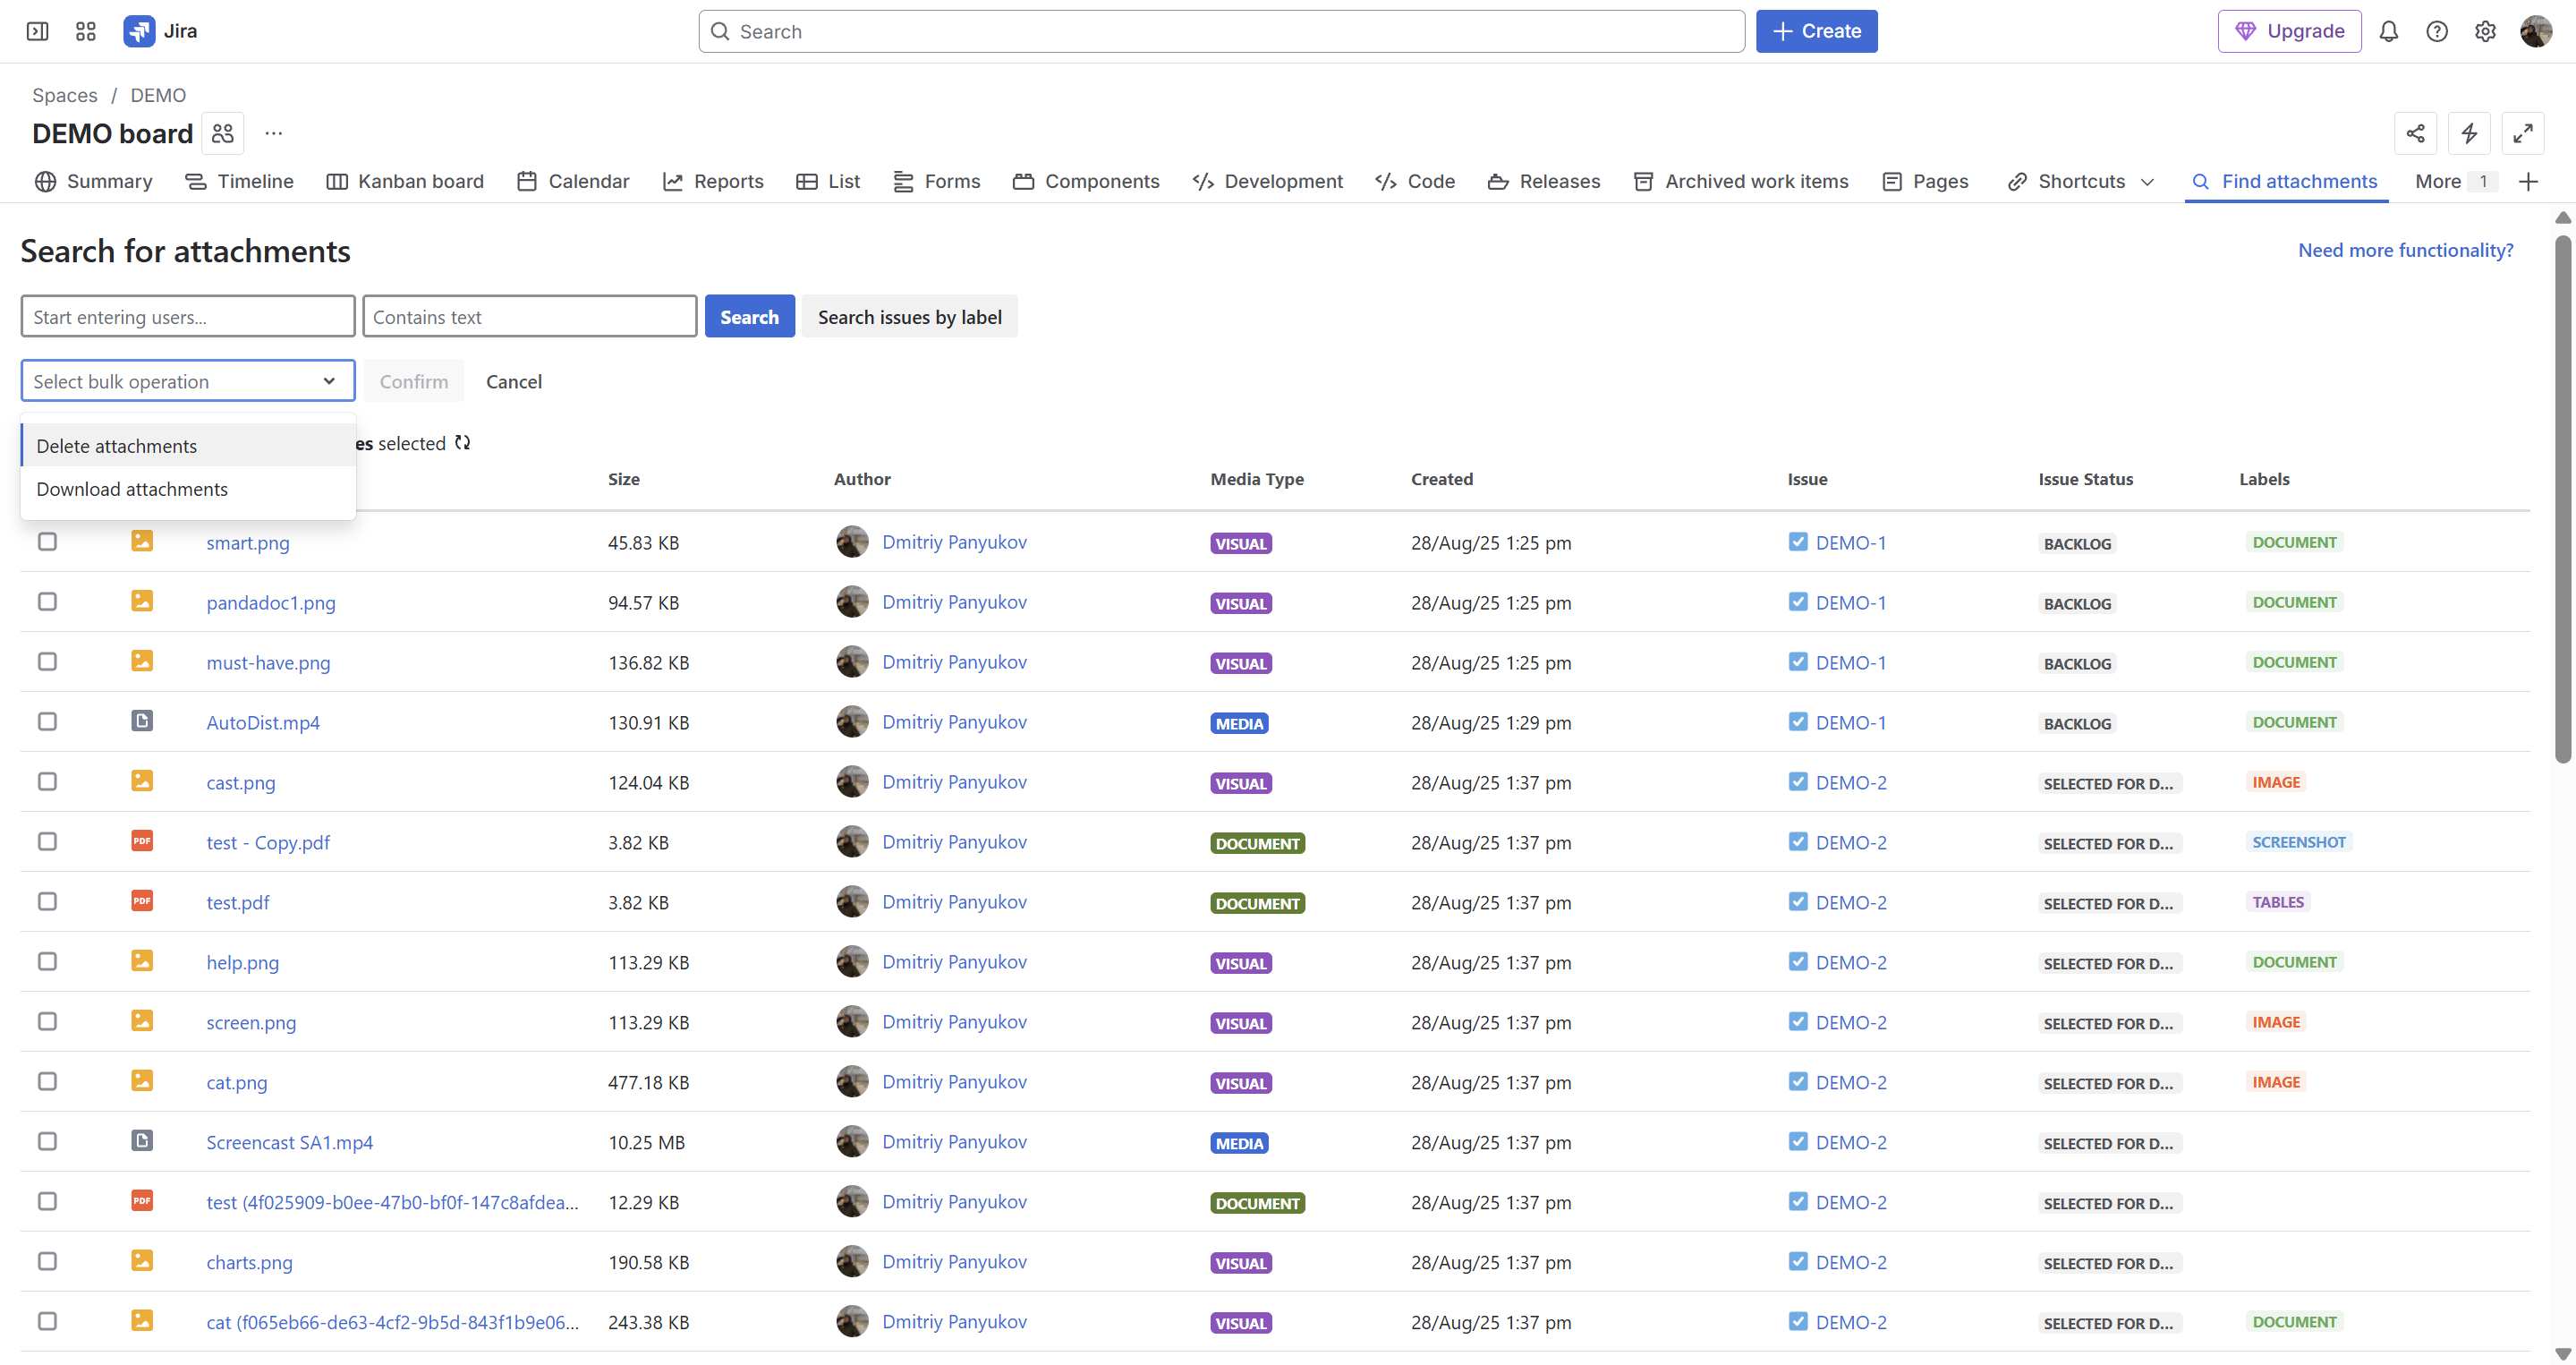Choose Delete attachments from the list
Viewport: 2576px width, 1365px height.
pyautogui.click(x=117, y=446)
